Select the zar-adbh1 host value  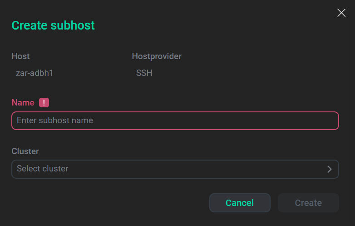tap(35, 73)
